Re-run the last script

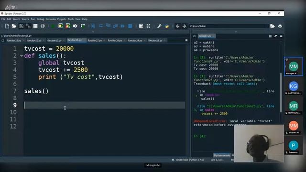[x=83, y=26]
